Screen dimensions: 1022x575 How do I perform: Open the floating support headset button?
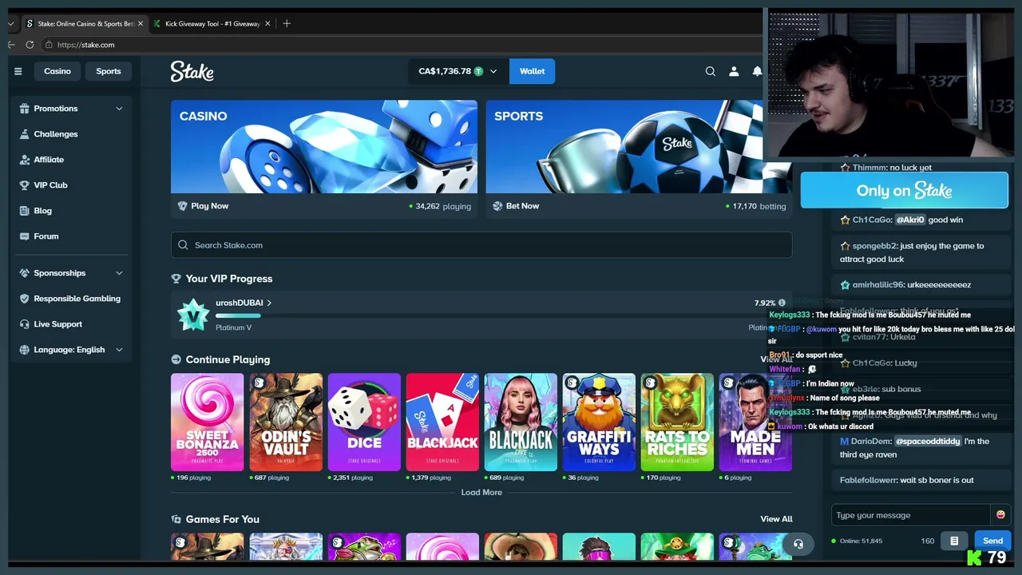[798, 545]
